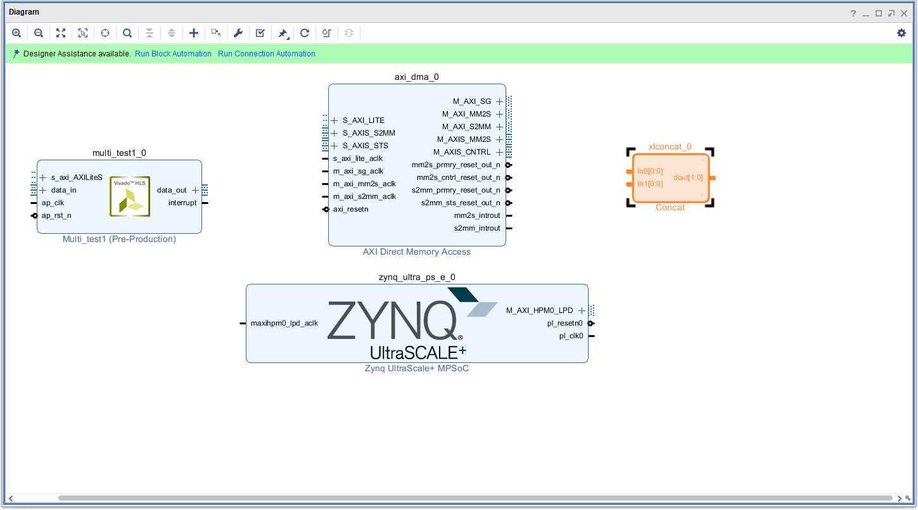The width and height of the screenshot is (918, 510).
Task: Expand the M_AXIS_MM2S interface port
Action: 499,139
